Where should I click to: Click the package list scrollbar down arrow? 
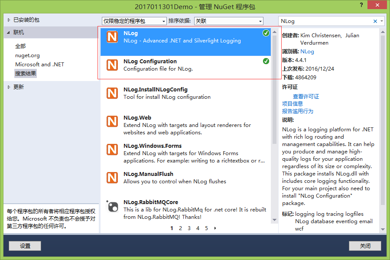(275, 220)
